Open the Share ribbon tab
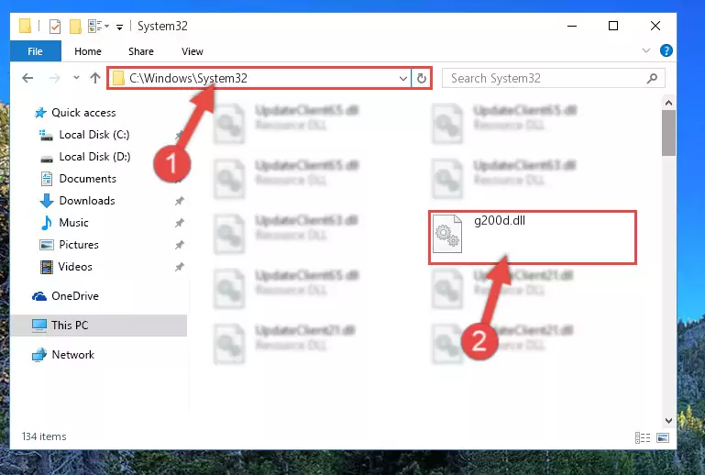This screenshot has height=475, width=705. pyautogui.click(x=141, y=51)
